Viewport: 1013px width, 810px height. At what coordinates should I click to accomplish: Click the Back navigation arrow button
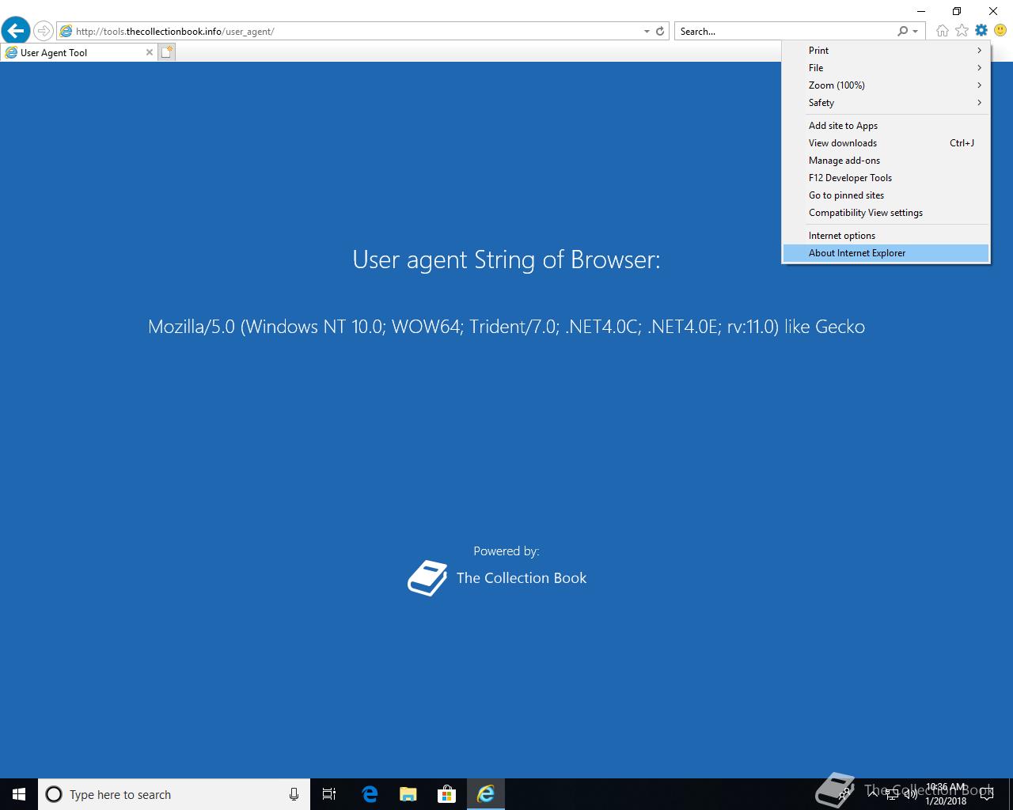(x=15, y=31)
